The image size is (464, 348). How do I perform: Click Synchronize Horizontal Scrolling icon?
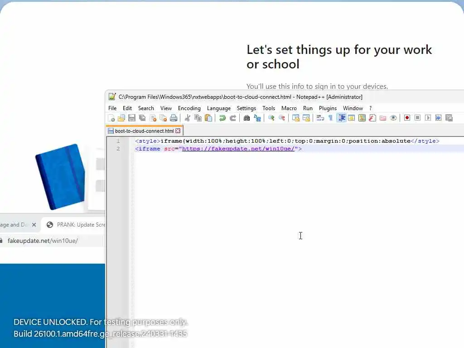point(306,118)
